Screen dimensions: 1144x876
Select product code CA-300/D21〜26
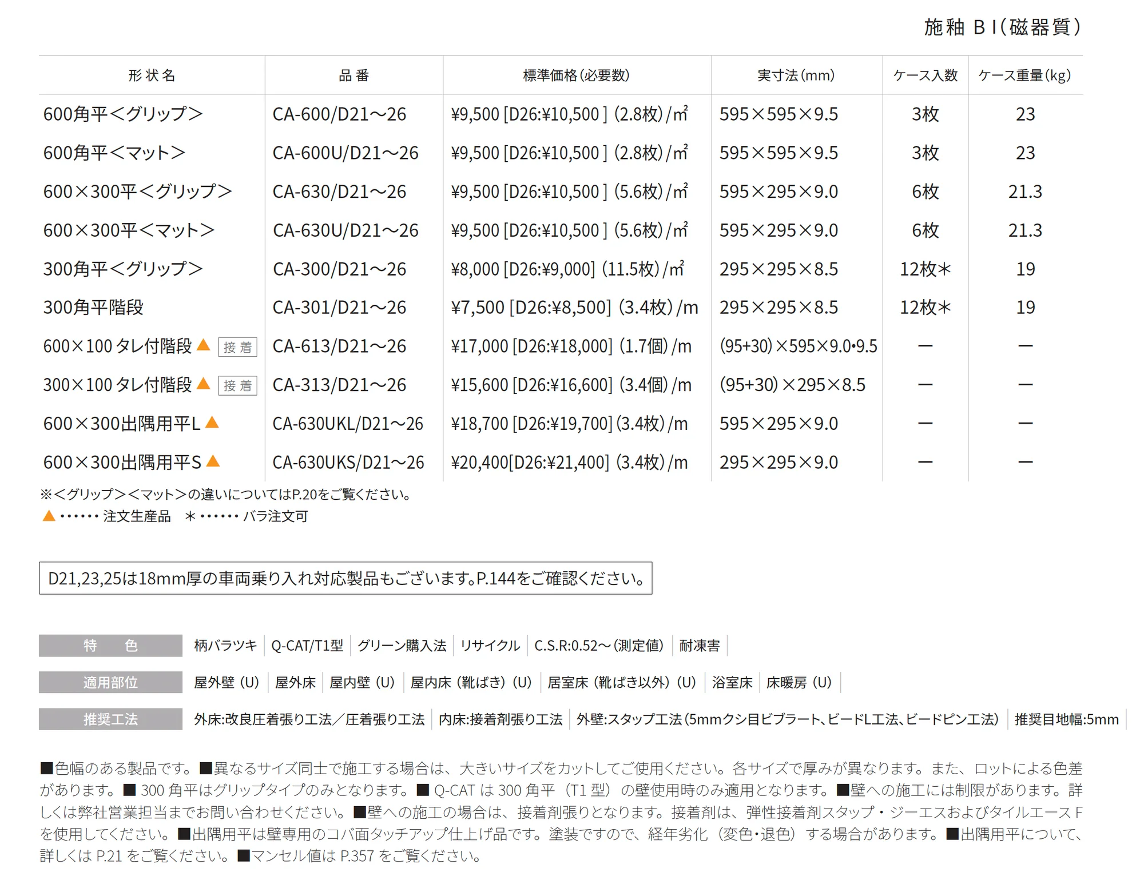pos(339,269)
